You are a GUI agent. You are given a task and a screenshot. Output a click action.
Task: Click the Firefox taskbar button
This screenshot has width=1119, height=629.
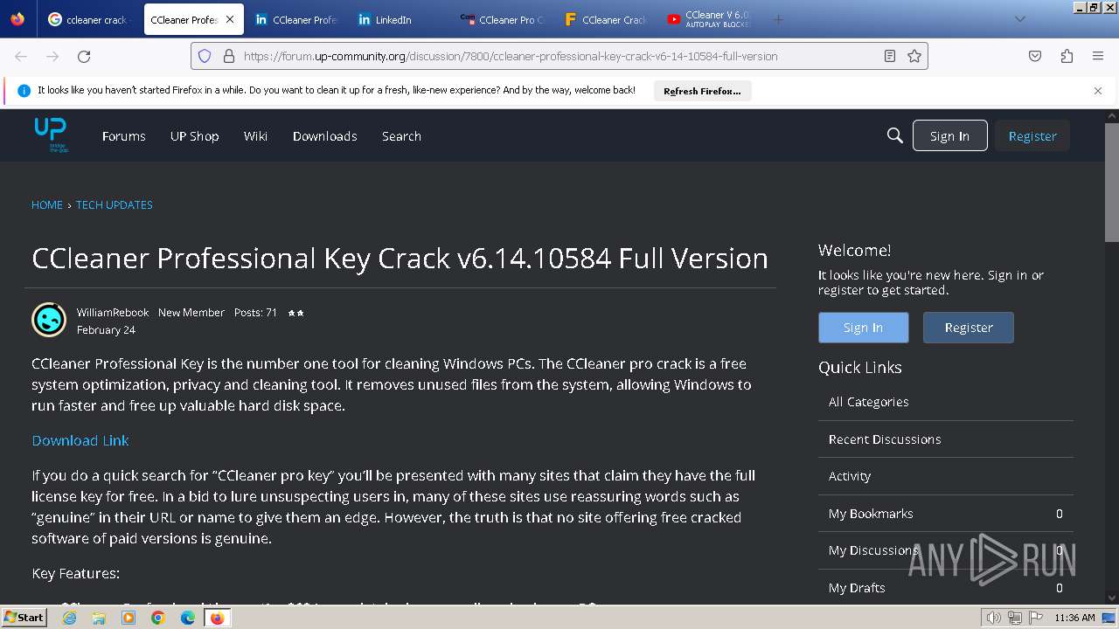[217, 618]
